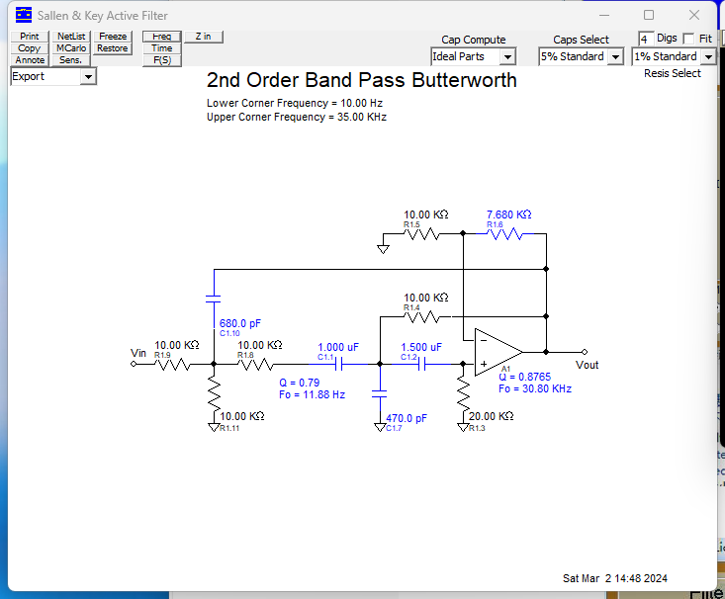Click the Digs number field
This screenshot has height=599, width=725.
click(x=646, y=39)
